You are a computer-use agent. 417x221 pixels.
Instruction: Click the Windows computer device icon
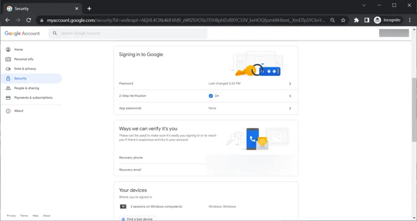tap(123, 206)
